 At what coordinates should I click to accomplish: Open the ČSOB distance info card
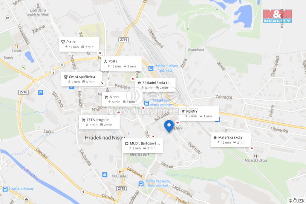point(79,45)
